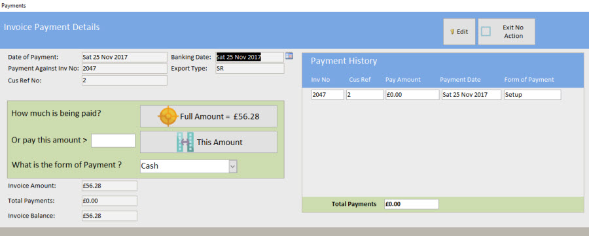Select the Banking Date field

249,58
